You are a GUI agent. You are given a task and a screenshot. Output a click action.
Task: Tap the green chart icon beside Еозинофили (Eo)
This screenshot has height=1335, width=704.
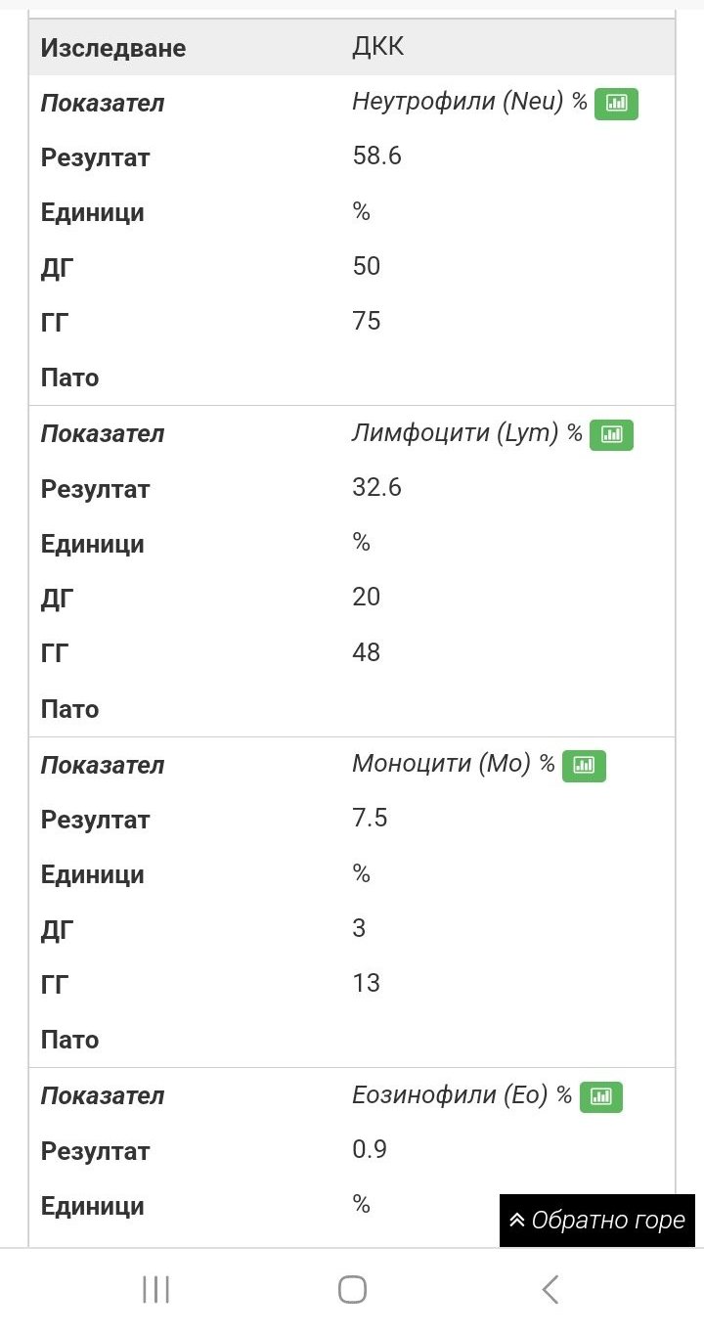[600, 1097]
